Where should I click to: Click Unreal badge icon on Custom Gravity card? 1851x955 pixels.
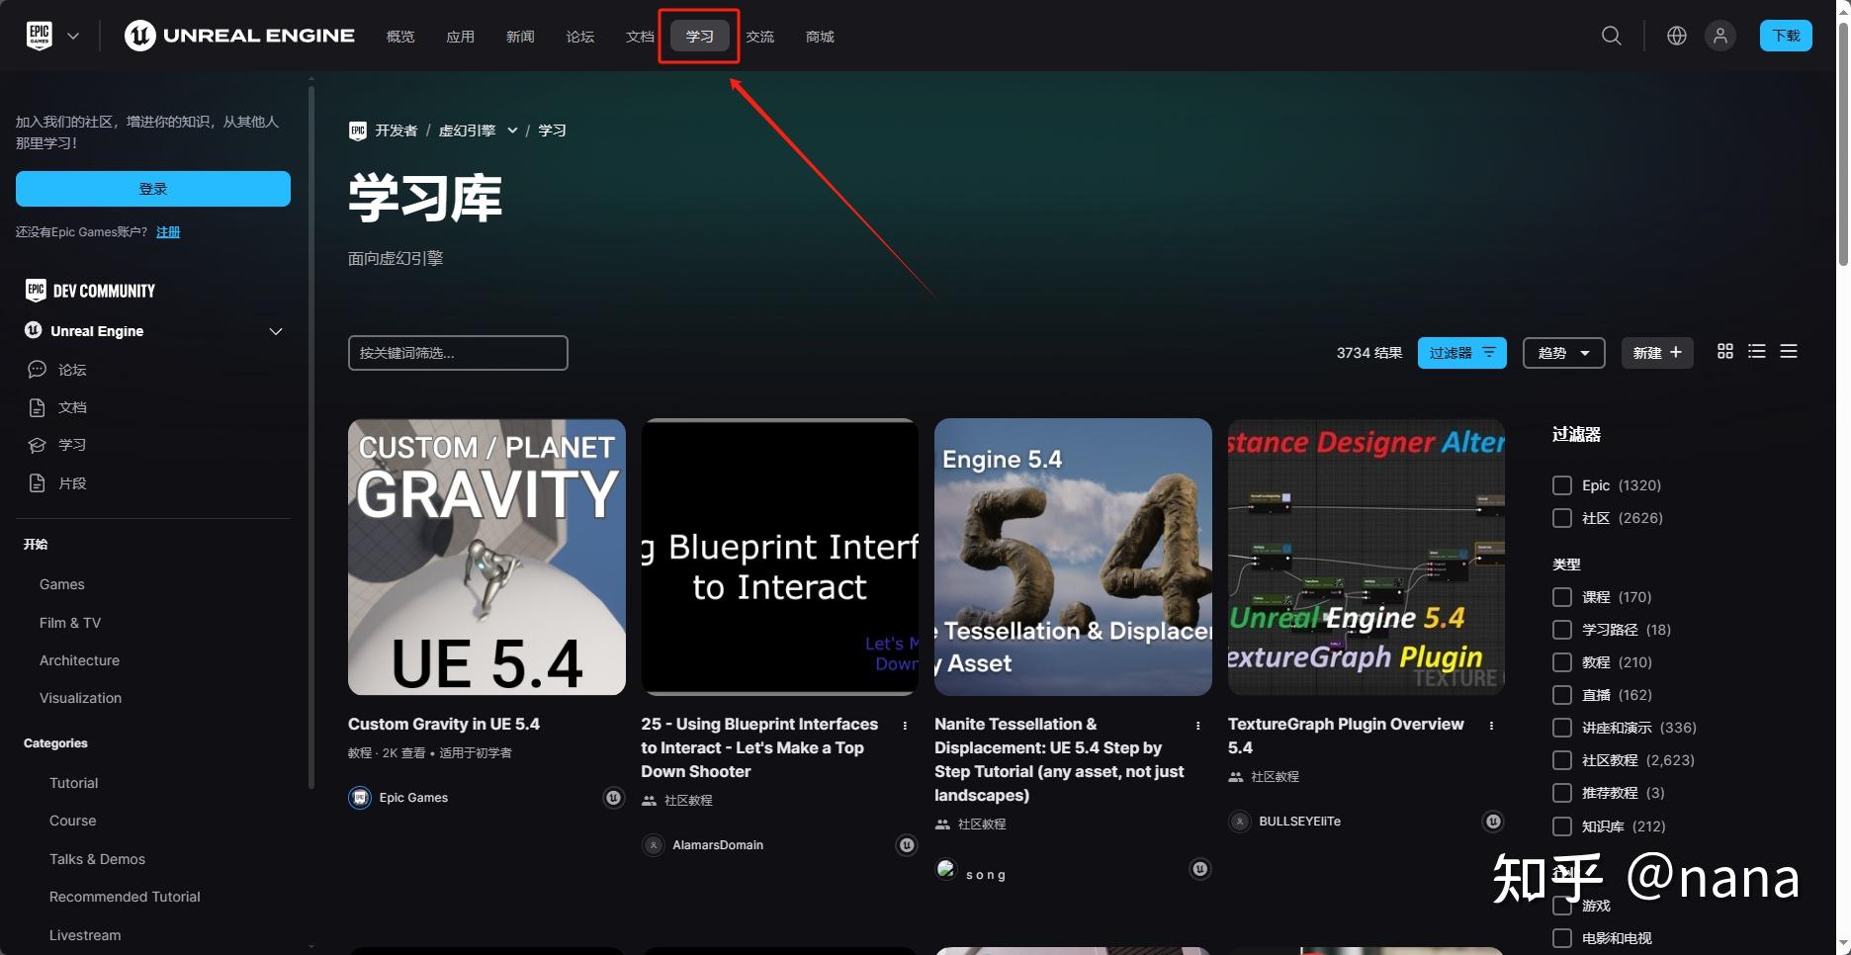tap(614, 798)
